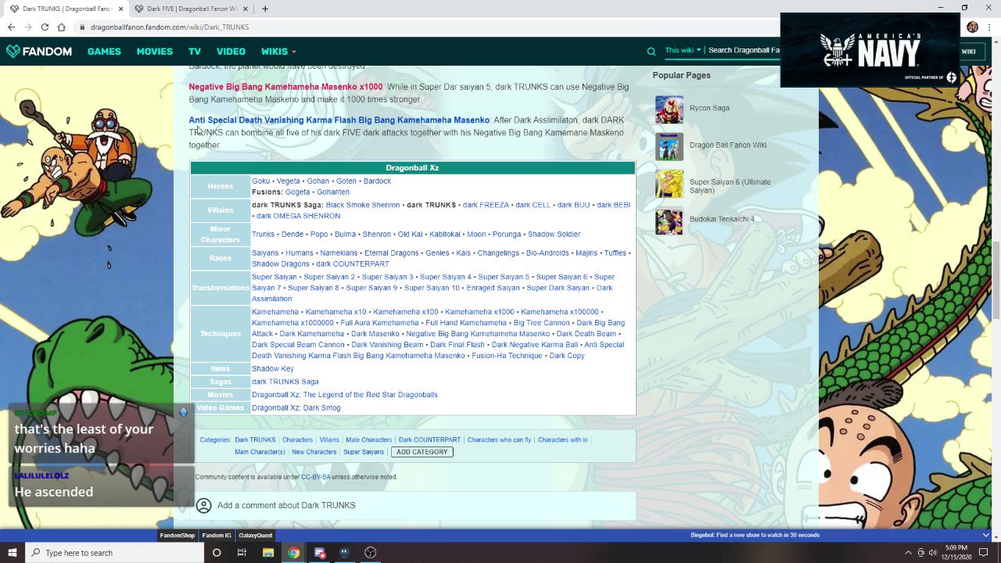Open Negative Big Bang Kamehameha Masenko x1000 link
The image size is (1001, 563).
coord(285,87)
